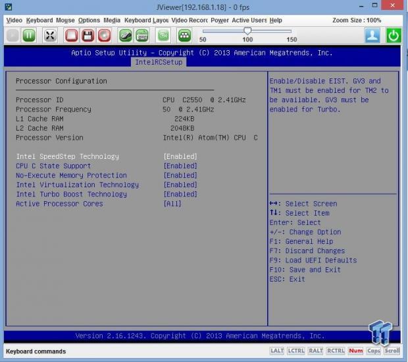The height and width of the screenshot is (362, 408).
Task: Select the IntelRCSetup BIOS tab
Action: [159, 62]
